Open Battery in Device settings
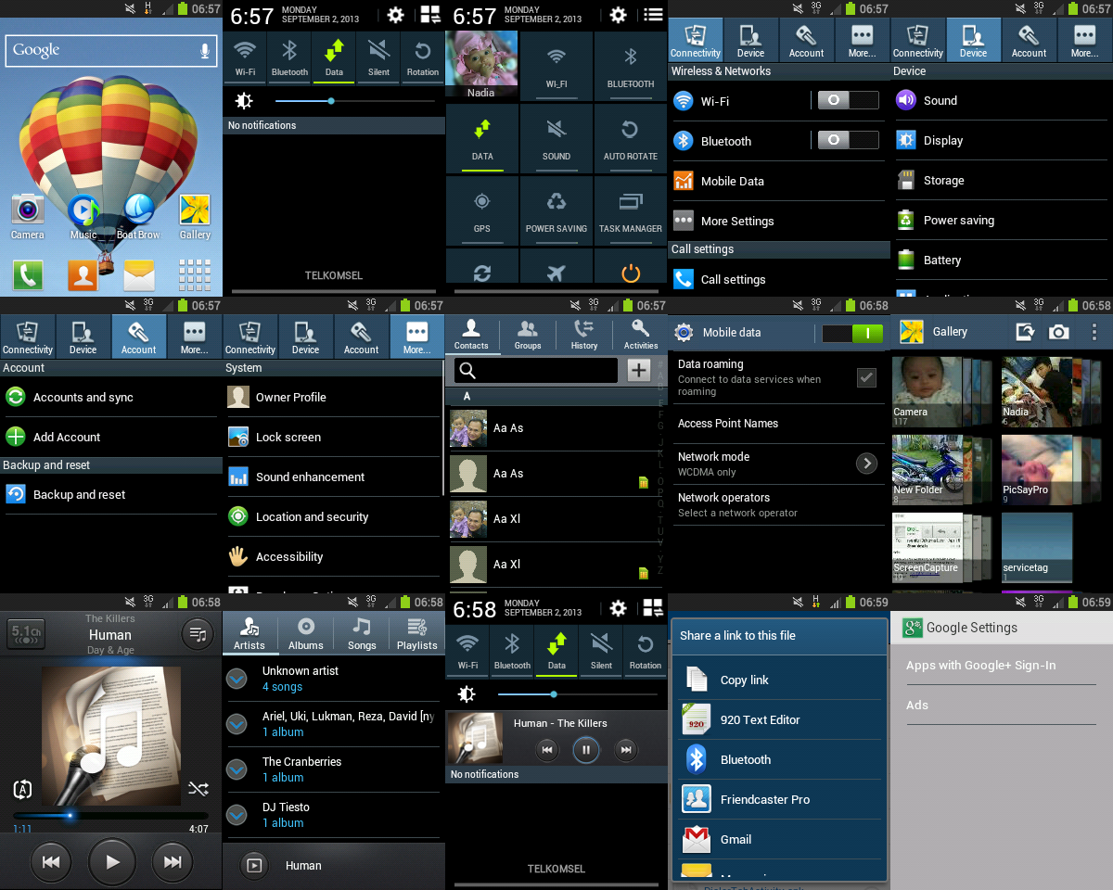 [x=1002, y=260]
